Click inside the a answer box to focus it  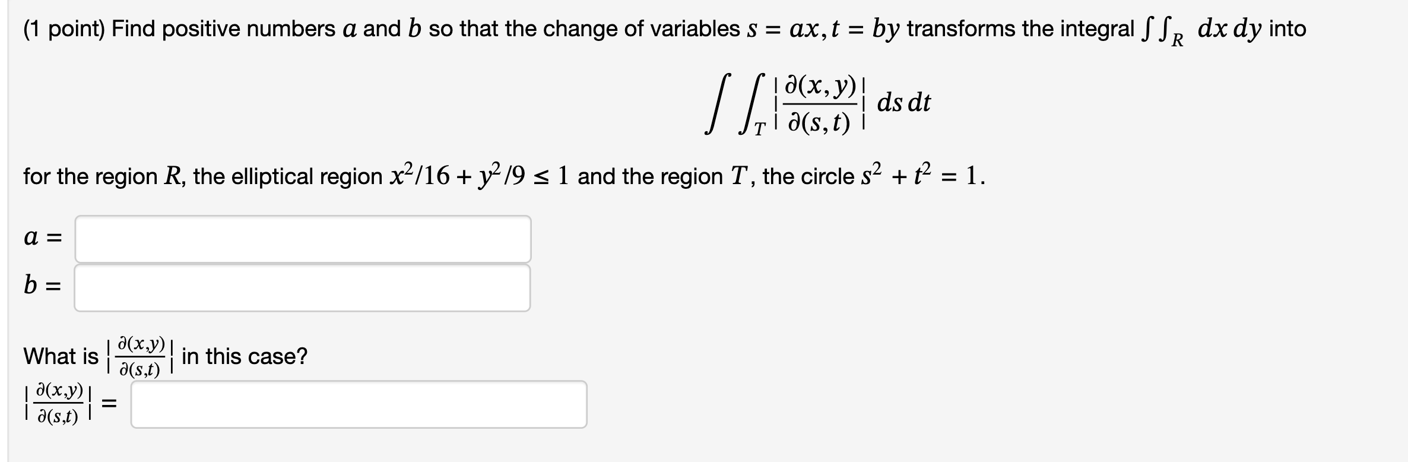(x=303, y=238)
